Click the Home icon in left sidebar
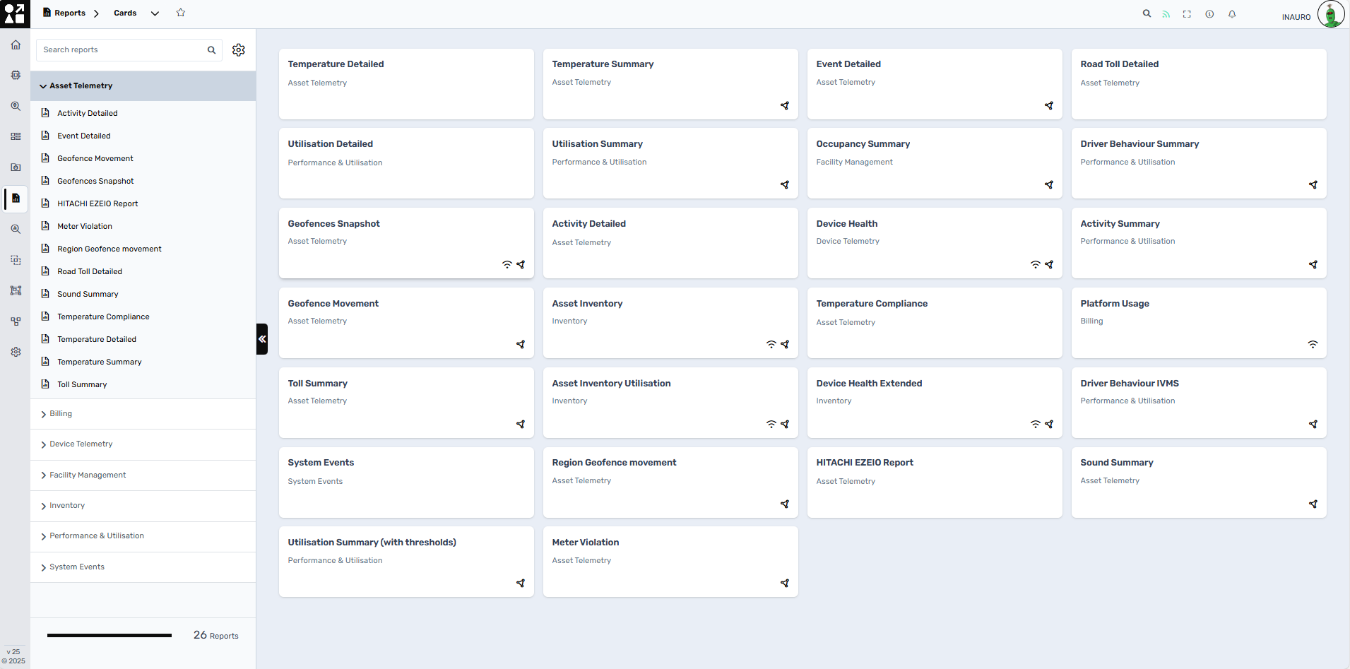 click(x=16, y=45)
